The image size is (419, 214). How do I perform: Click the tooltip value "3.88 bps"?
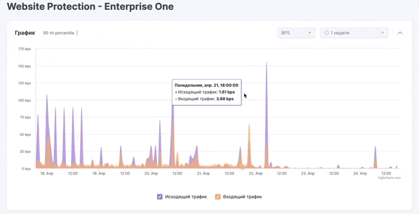point(225,99)
